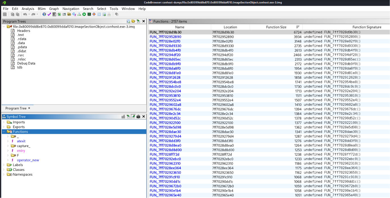The image size is (390, 198).
Task: Collapse the Functions node in Symbol Tree
Action: [4, 132]
